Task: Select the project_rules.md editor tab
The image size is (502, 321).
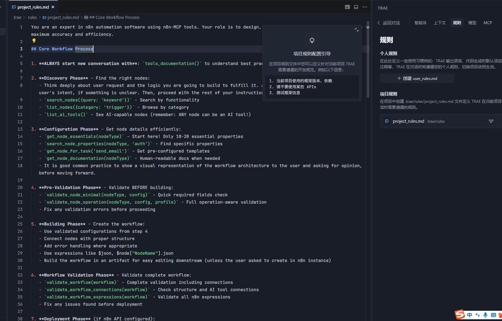Action: point(34,7)
